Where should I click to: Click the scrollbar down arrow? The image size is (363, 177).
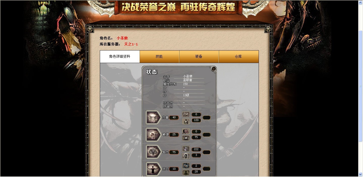360,174
